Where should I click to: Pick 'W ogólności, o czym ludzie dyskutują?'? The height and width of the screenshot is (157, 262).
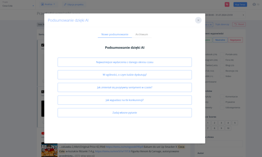pos(124,75)
